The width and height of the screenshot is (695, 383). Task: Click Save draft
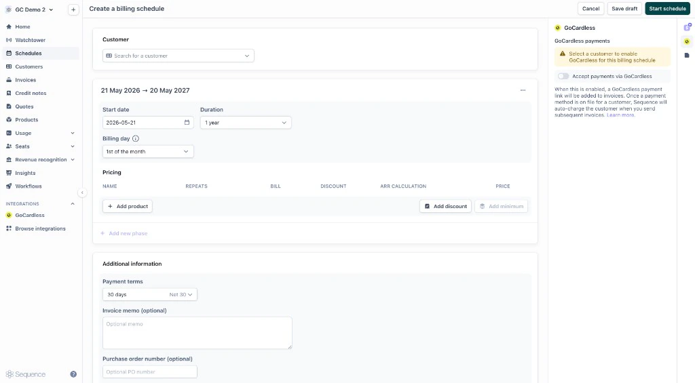pyautogui.click(x=624, y=8)
